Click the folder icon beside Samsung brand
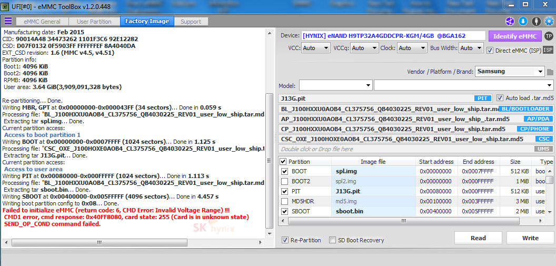 coord(550,72)
